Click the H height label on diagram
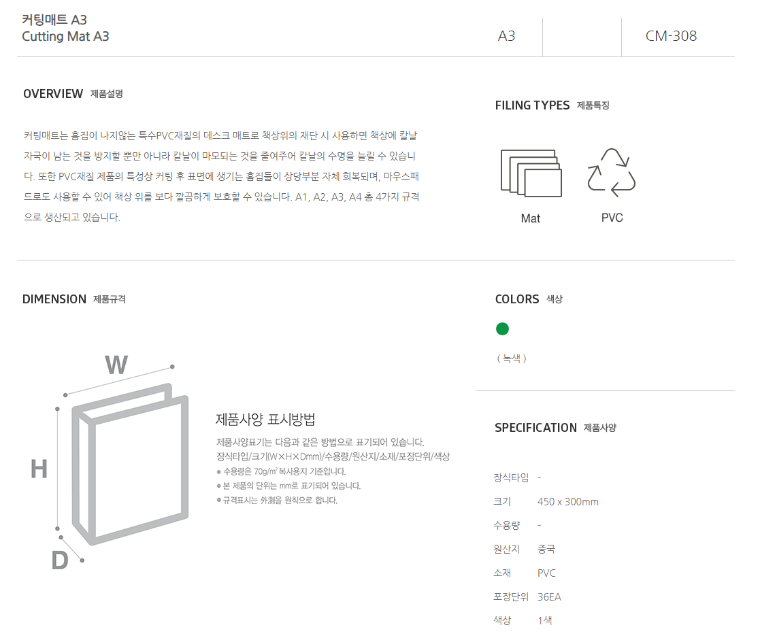 click(x=39, y=469)
